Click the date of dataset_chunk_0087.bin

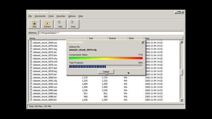154,100
